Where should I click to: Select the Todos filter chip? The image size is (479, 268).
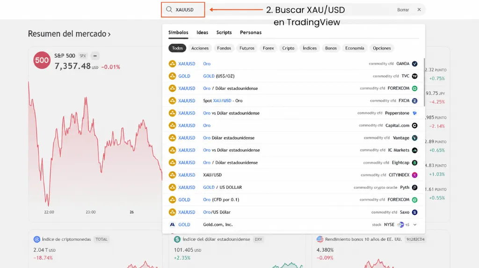[x=177, y=48]
